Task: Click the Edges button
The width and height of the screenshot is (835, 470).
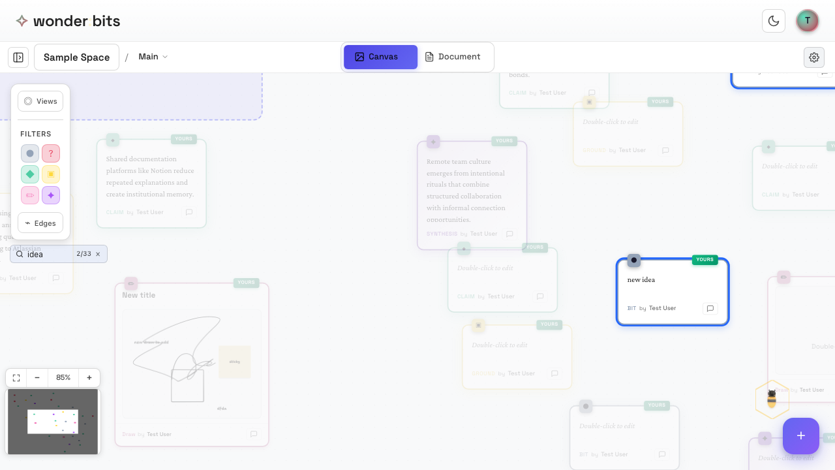Action: point(40,223)
